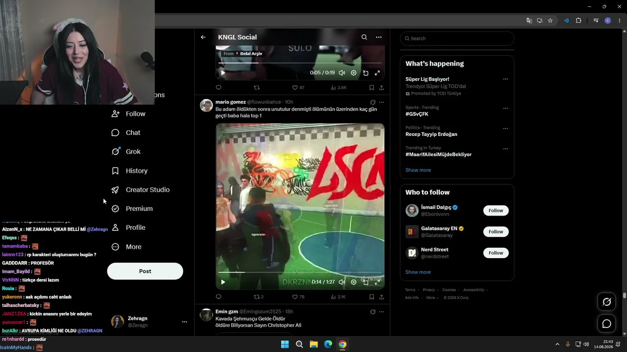This screenshot has height=352, width=627.
Task: Open Chrome's media controls icon
Action: coord(596,21)
